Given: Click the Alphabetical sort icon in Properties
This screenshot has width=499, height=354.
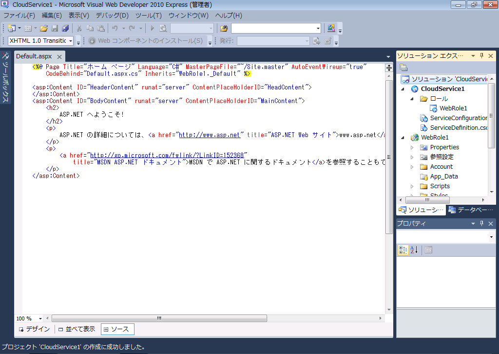Looking at the screenshot, I should (414, 250).
